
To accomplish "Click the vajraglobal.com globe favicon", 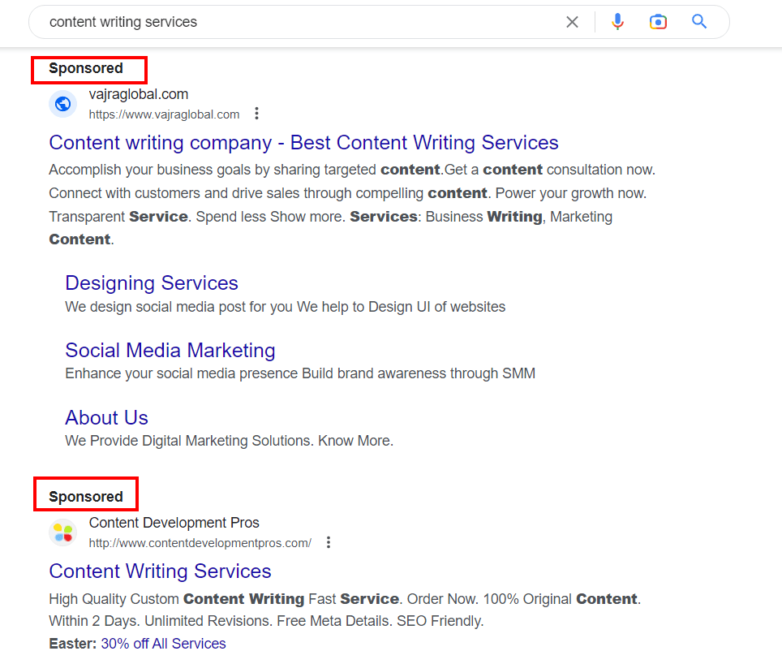I will (x=62, y=104).
